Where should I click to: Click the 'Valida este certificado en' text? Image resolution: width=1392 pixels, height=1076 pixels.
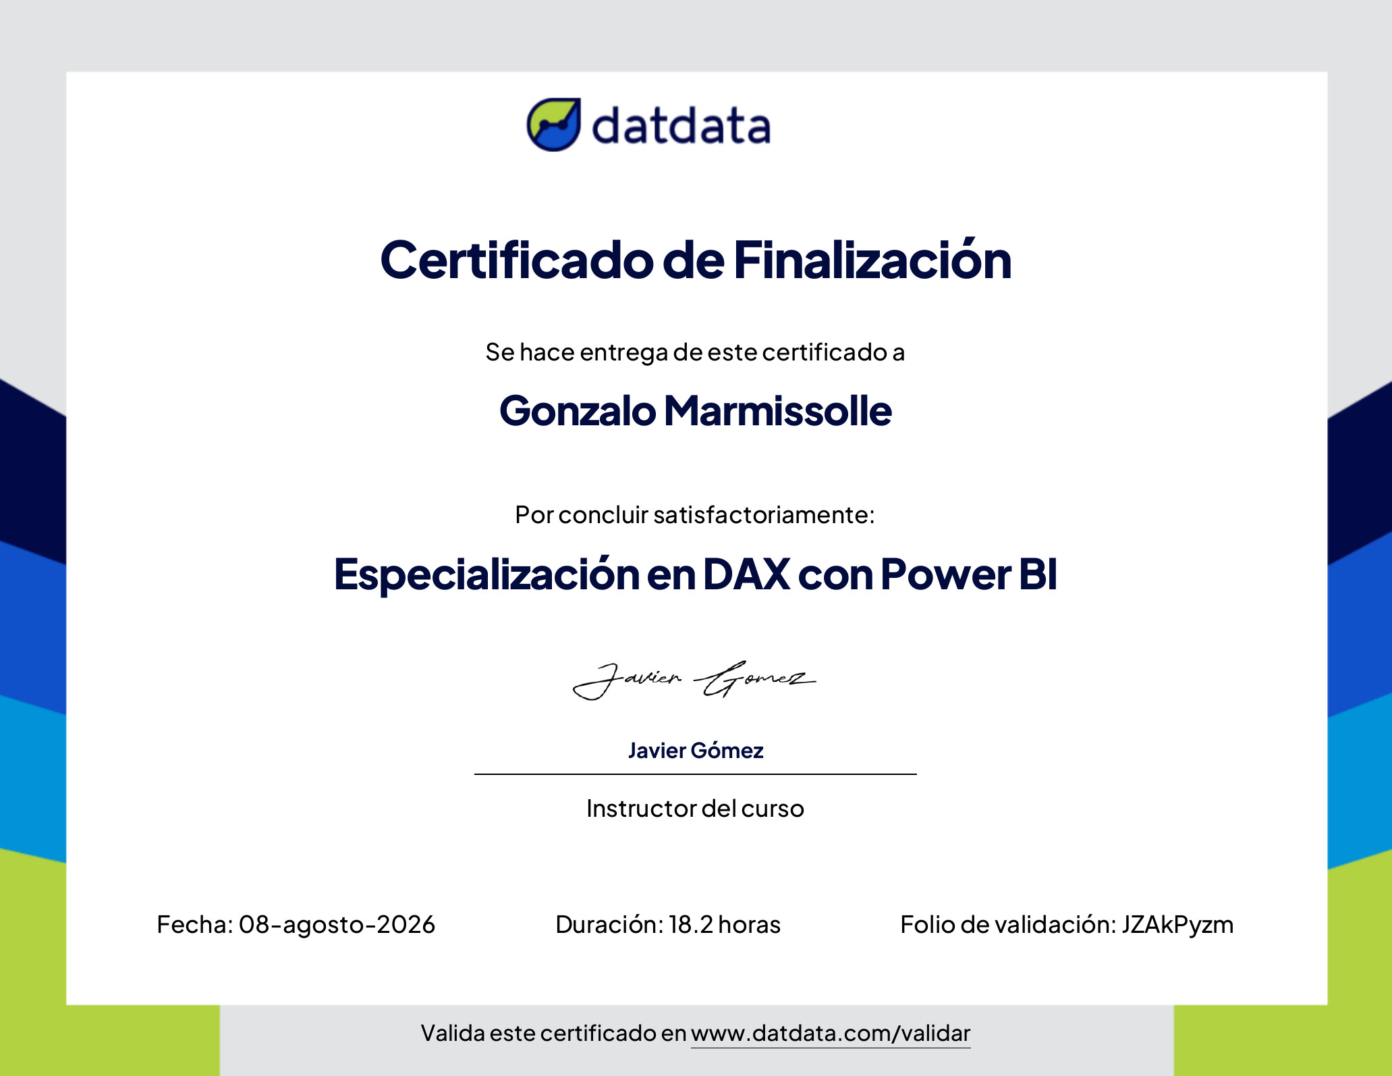coord(553,1033)
